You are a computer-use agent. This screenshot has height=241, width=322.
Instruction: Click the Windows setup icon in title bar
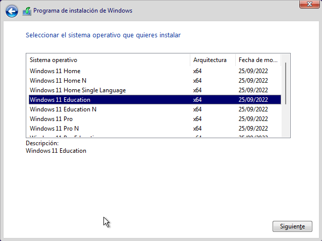pyautogui.click(x=27, y=11)
